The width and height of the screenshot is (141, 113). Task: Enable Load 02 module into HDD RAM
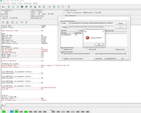pos(93,54)
